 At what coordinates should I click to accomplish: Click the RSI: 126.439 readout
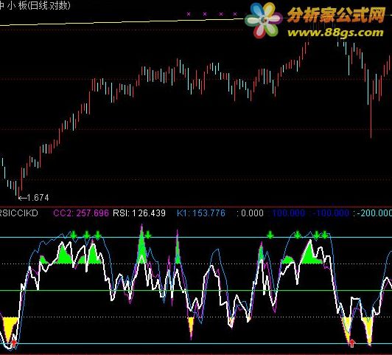click(139, 213)
